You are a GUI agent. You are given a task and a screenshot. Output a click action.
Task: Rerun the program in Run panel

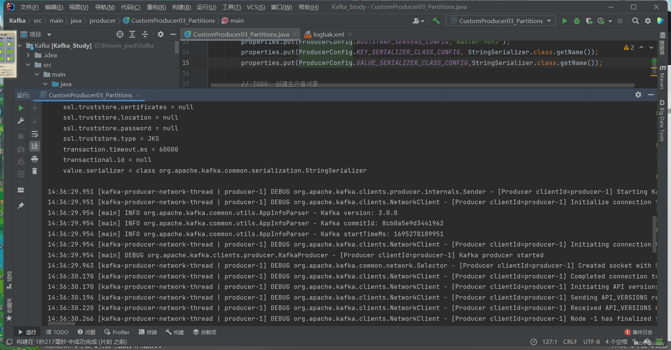pos(21,108)
